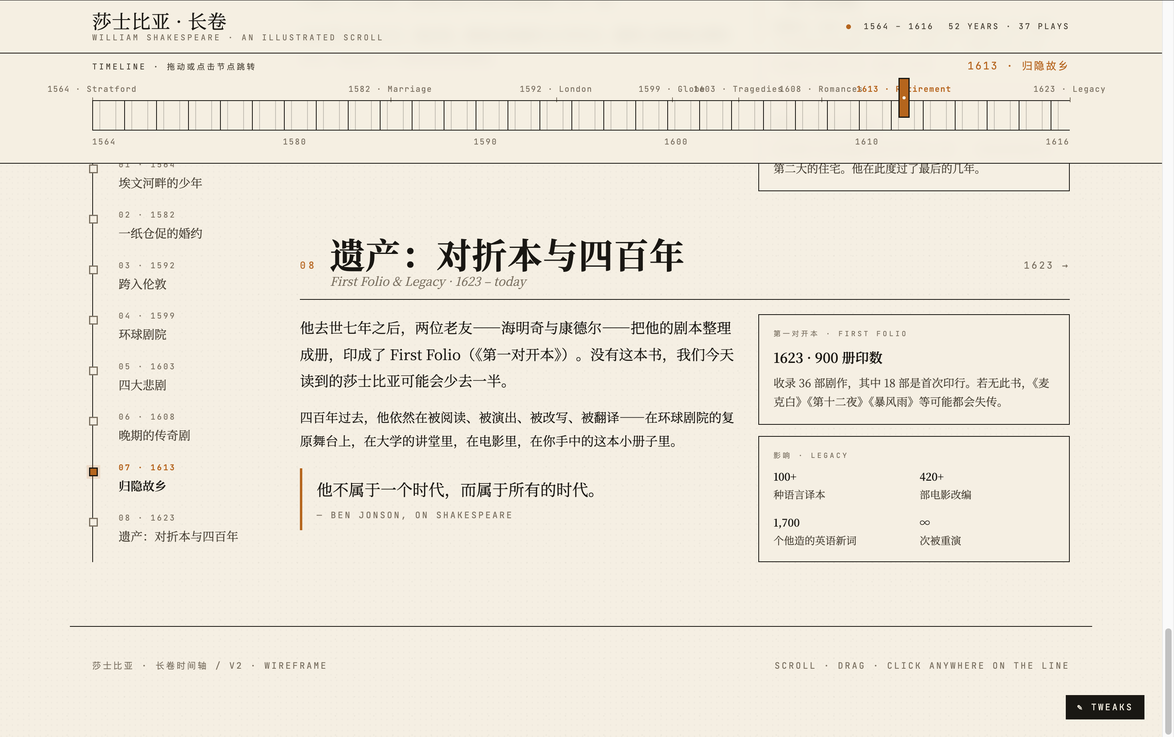Click the 1623 → arrow link
The width and height of the screenshot is (1174, 737).
(x=1046, y=265)
